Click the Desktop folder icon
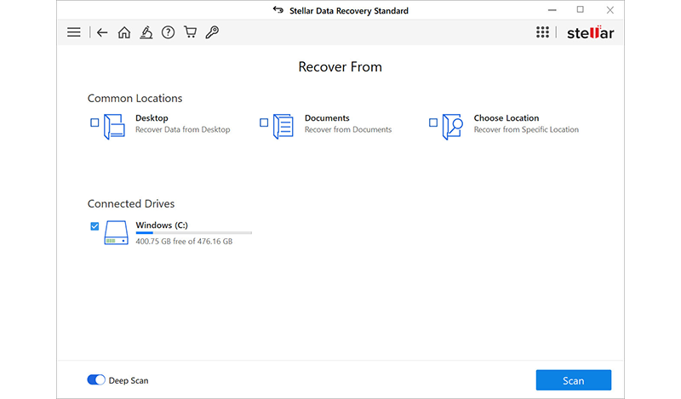681x399 pixels. click(x=115, y=127)
